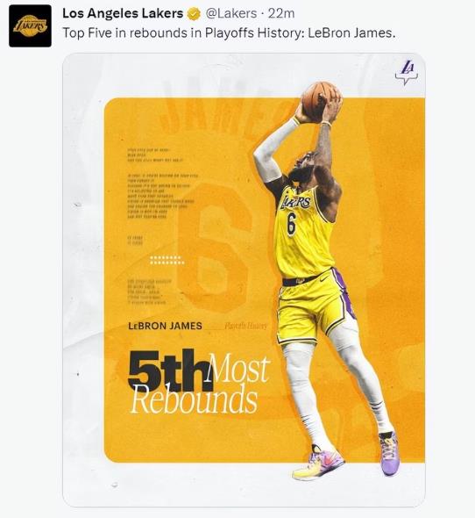475x518 pixels.
Task: Click the small paragraph text block
Action: [163, 196]
